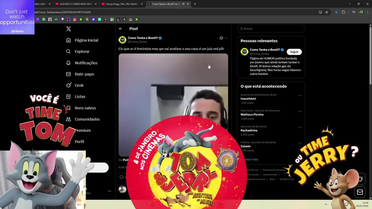Open Grok in the sidebar
The image size is (372, 209).
click(x=75, y=85)
